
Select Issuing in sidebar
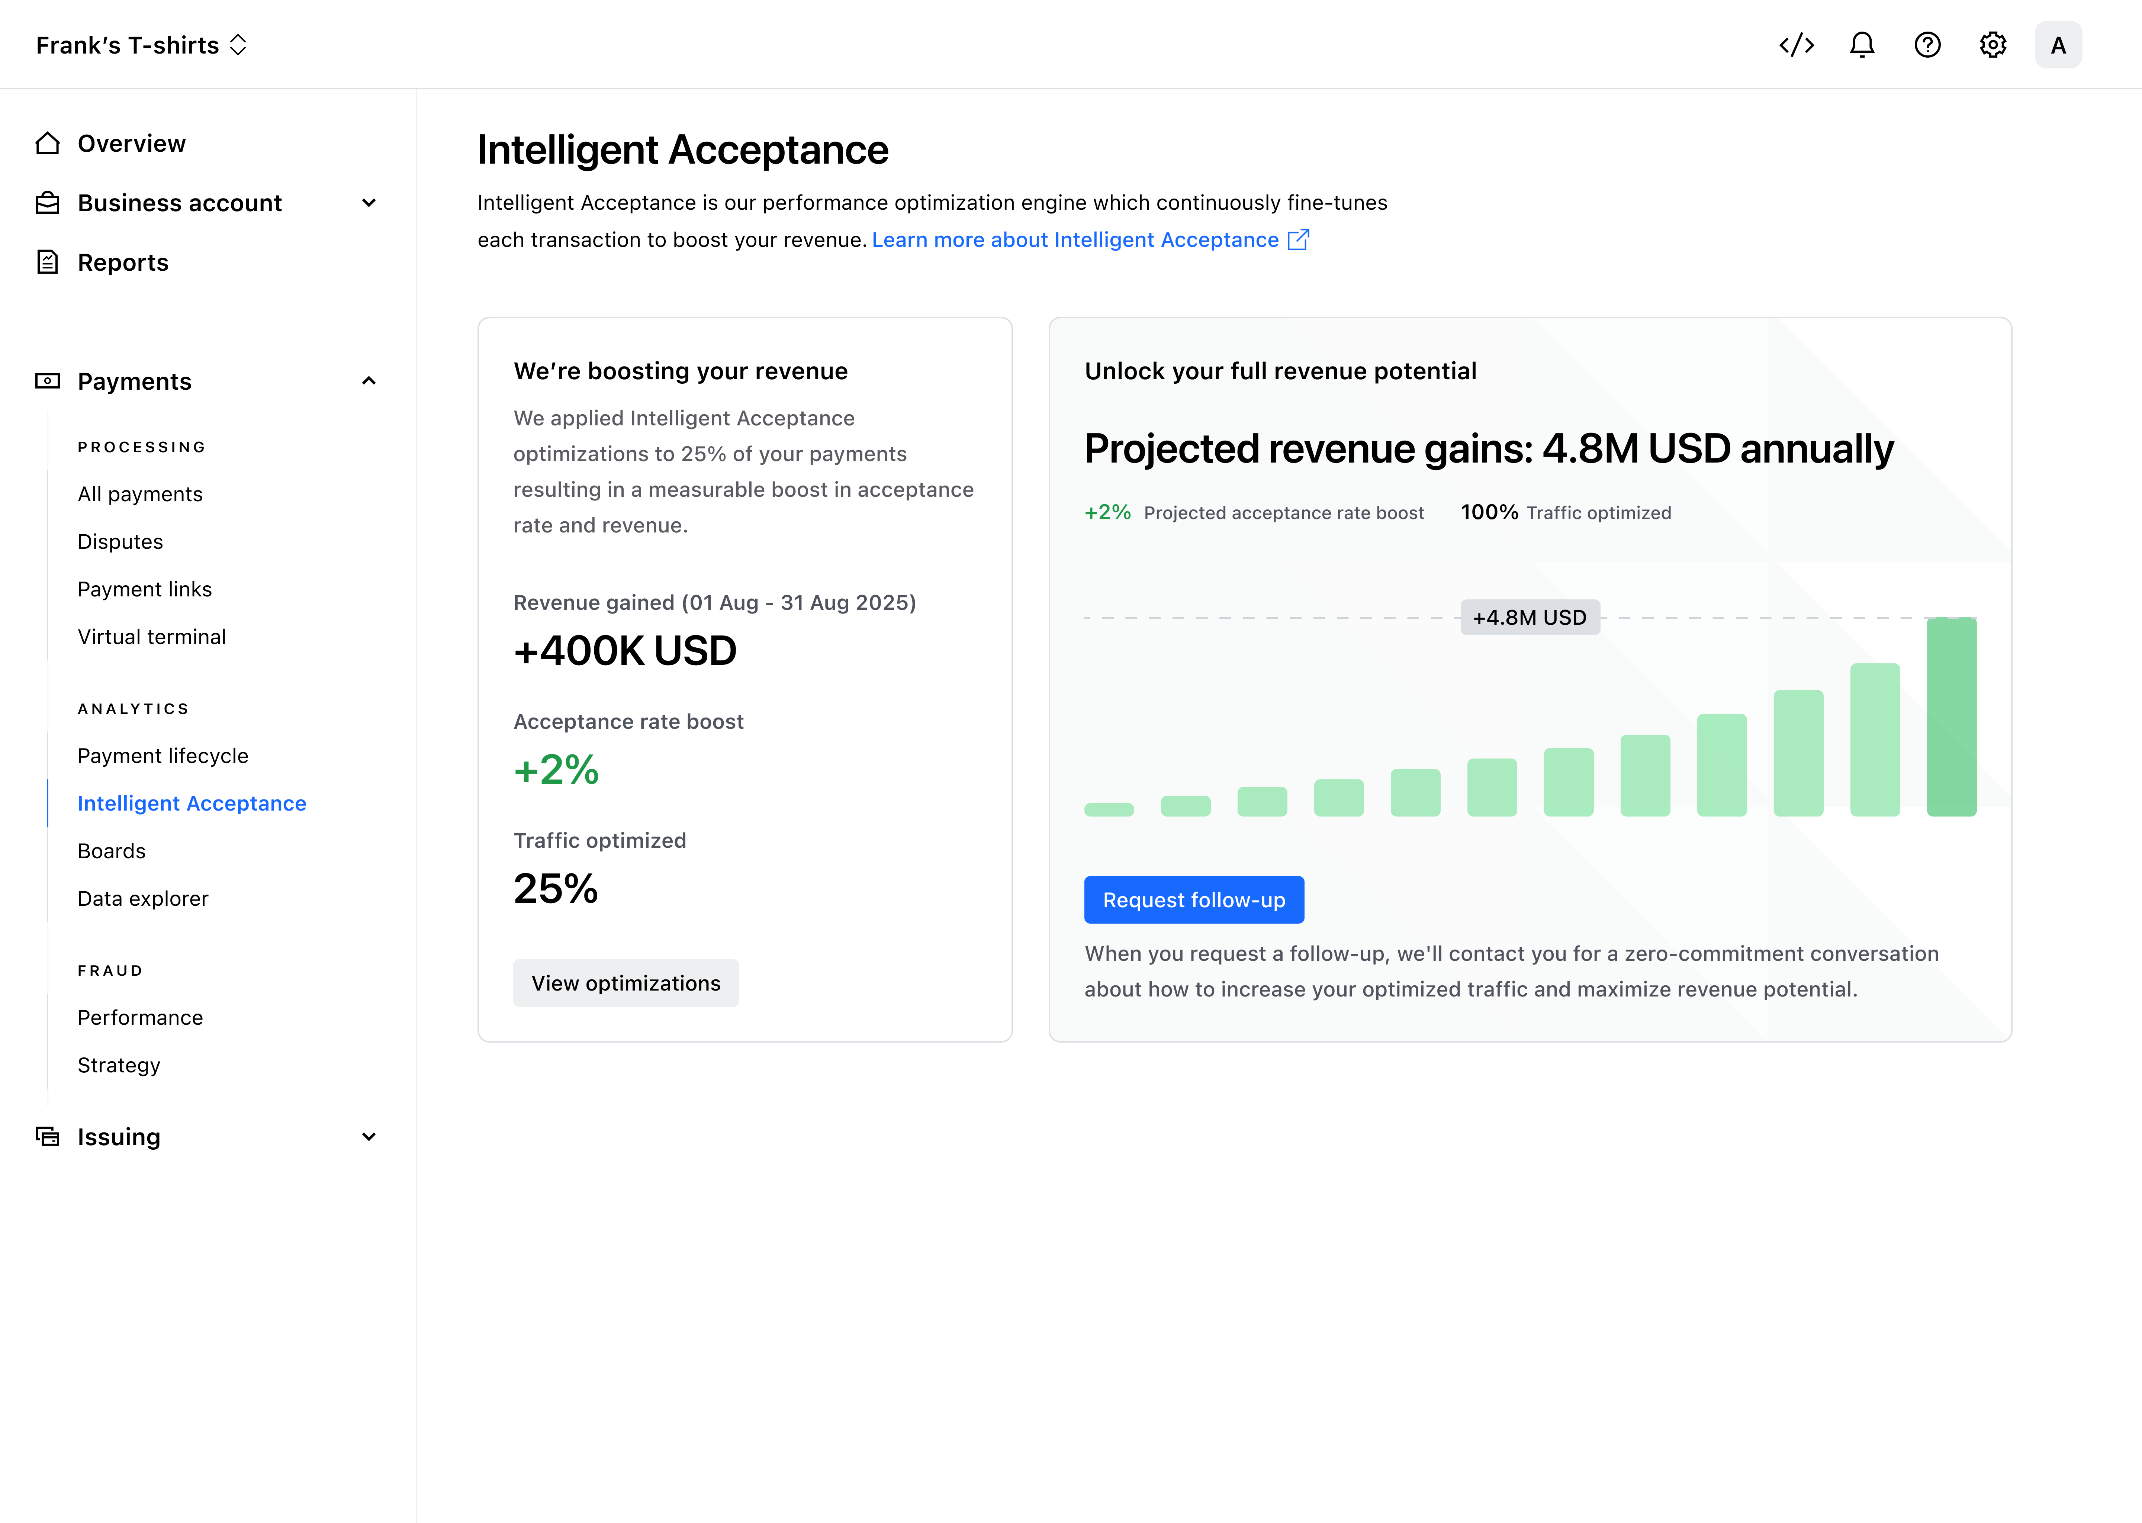(119, 1137)
